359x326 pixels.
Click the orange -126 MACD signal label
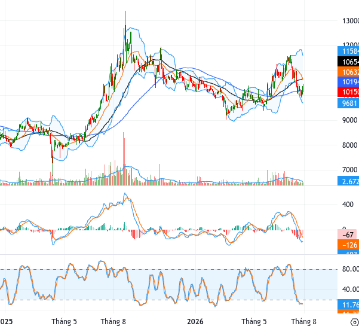pos(348,245)
